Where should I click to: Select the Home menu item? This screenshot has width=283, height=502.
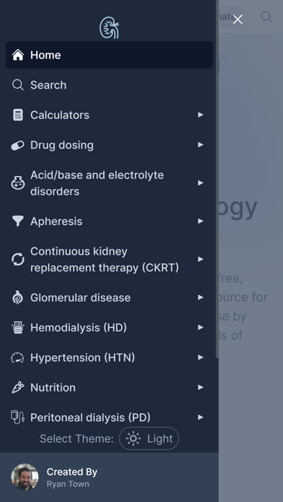[109, 55]
